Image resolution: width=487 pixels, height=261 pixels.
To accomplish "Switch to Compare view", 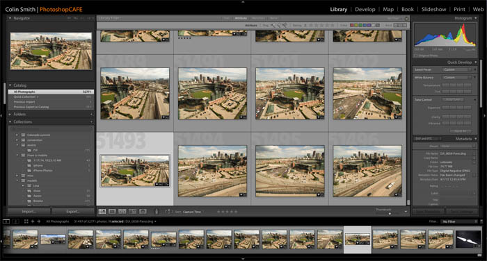I will [122, 212].
